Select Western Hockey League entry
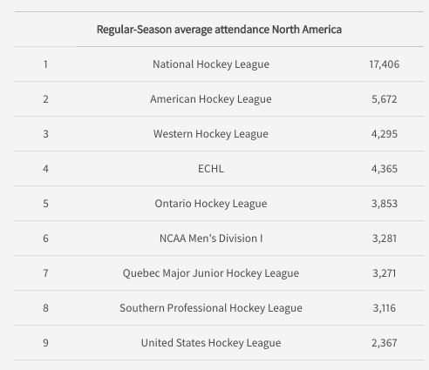The width and height of the screenshot is (429, 370). pyautogui.click(x=211, y=134)
